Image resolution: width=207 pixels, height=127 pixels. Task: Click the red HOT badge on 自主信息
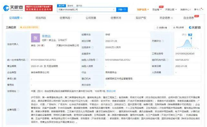tap(196, 16)
